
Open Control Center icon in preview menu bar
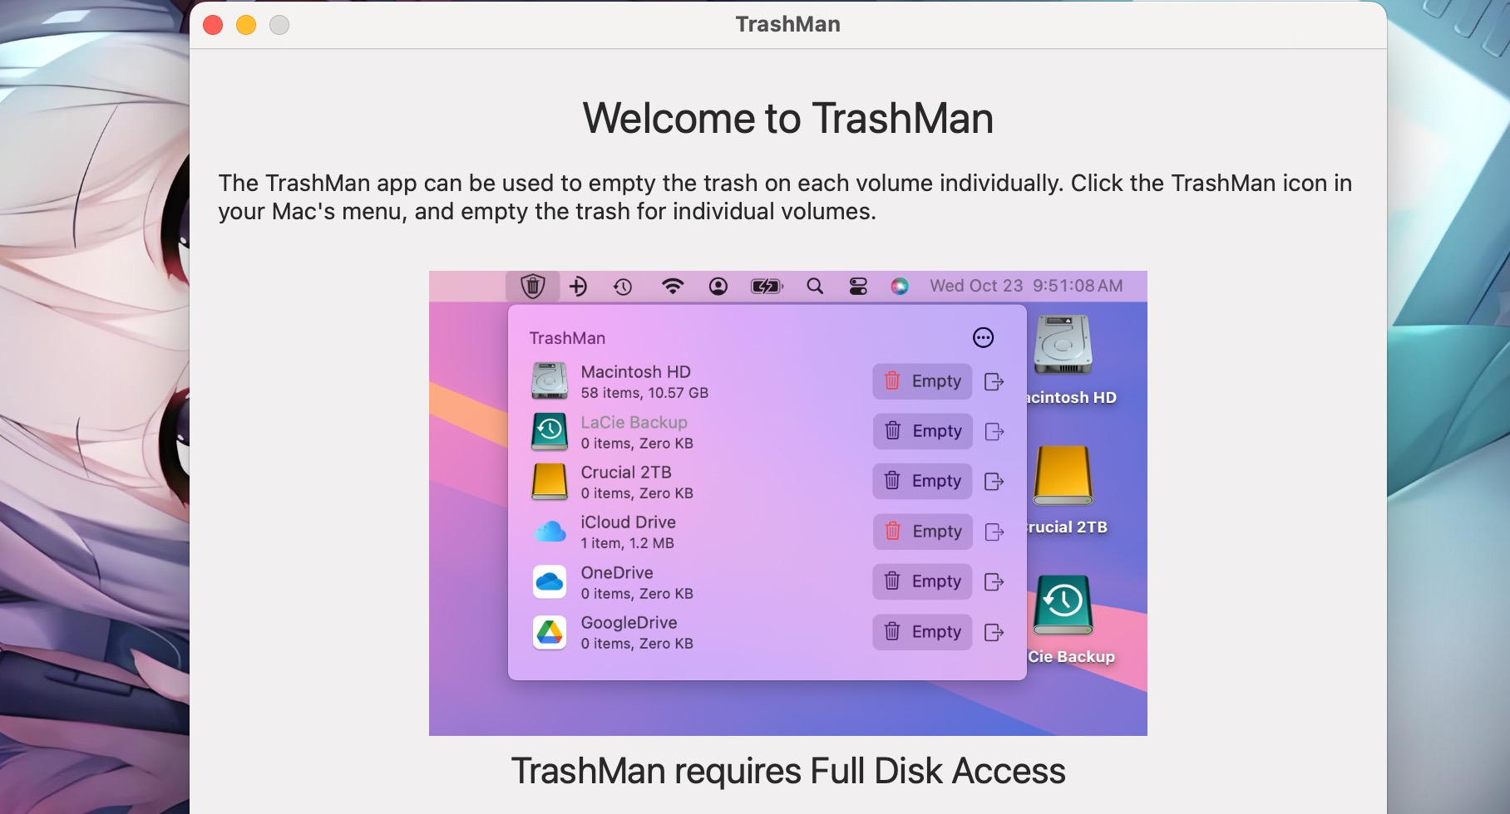point(858,287)
